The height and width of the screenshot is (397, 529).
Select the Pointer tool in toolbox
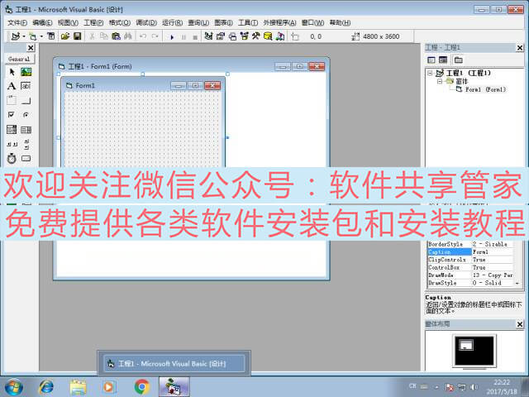12,72
